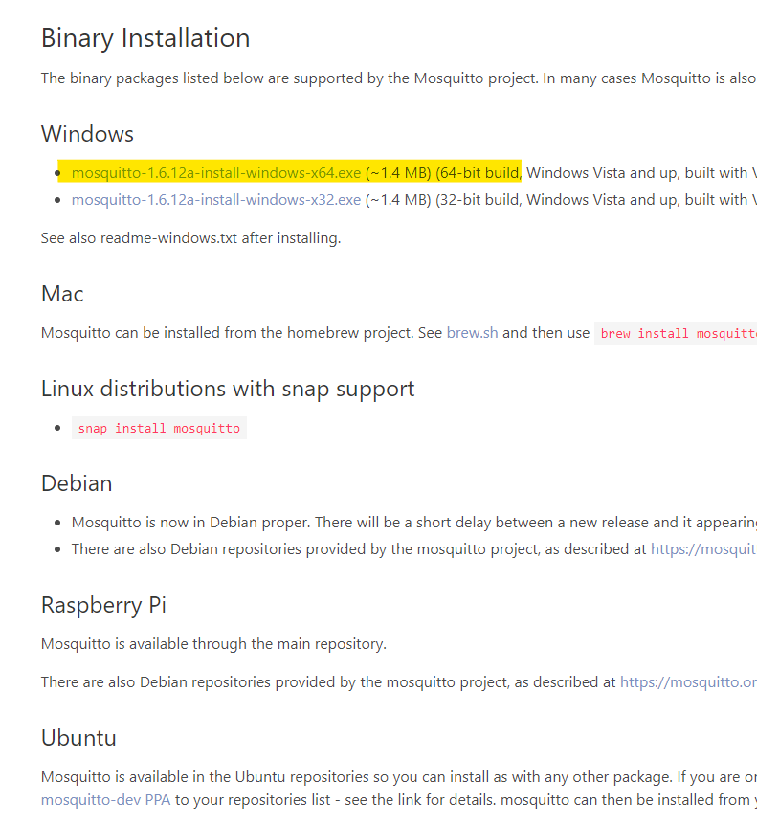Click the highlighted 64-bit build text
The width and height of the screenshot is (757, 826).
(x=478, y=173)
